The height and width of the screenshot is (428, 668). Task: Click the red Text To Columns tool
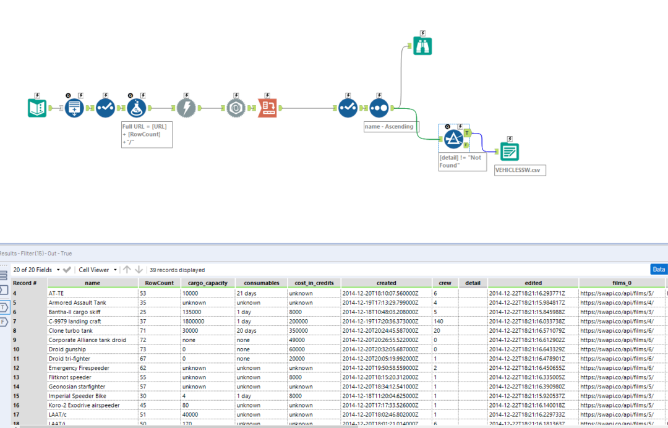[x=267, y=107]
